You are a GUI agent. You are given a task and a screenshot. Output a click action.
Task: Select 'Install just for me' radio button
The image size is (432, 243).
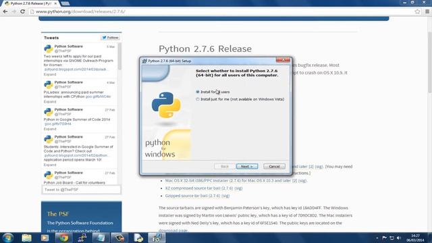pyautogui.click(x=198, y=99)
